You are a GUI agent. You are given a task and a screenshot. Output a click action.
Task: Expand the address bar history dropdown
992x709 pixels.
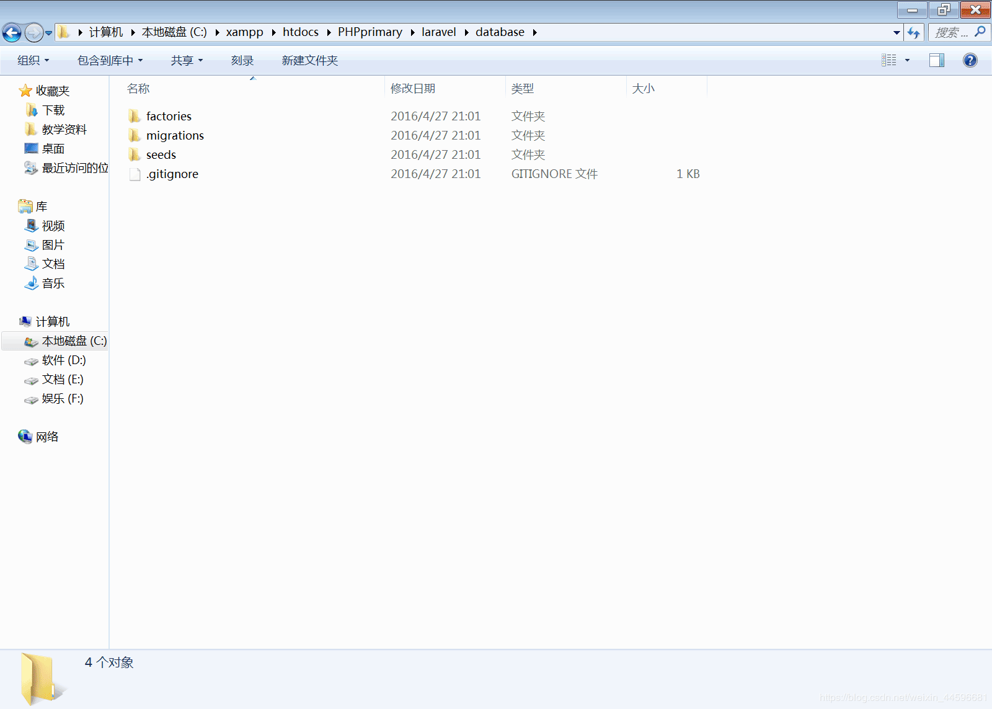pos(897,32)
